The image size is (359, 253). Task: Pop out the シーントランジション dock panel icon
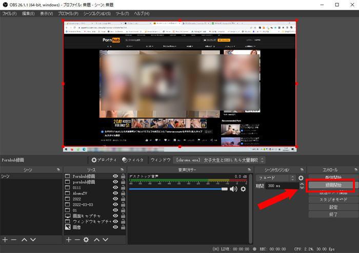click(302, 170)
